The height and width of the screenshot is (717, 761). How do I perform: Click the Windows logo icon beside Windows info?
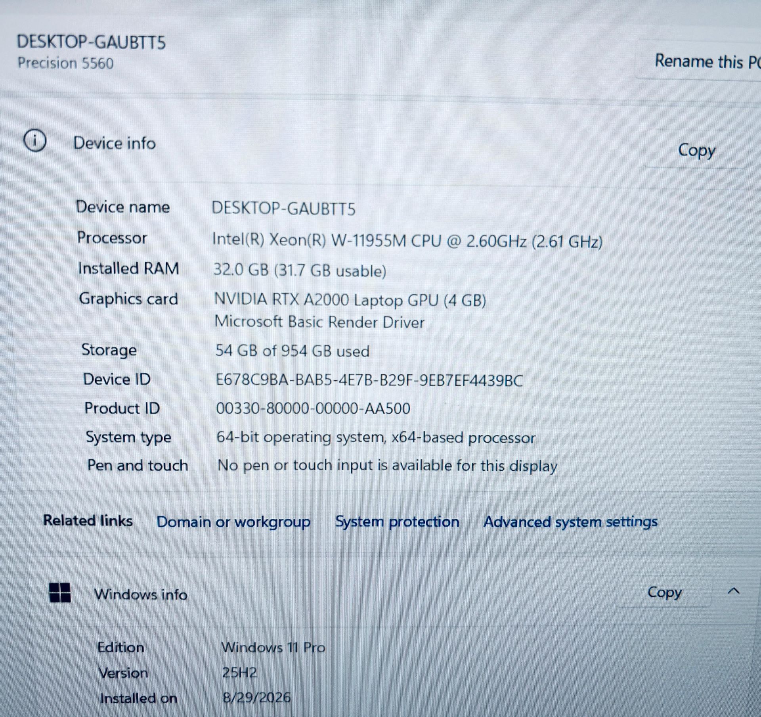coord(60,592)
